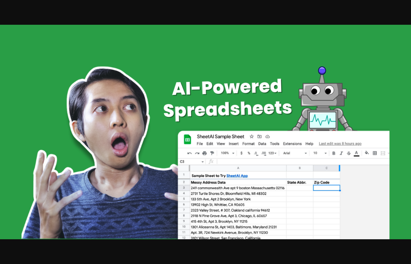411x264 pixels.
Task: Click the move to folder icon
Action: [x=260, y=136]
